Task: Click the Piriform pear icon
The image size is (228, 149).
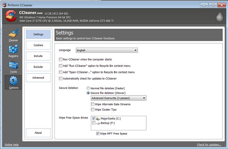Action: click(219, 16)
